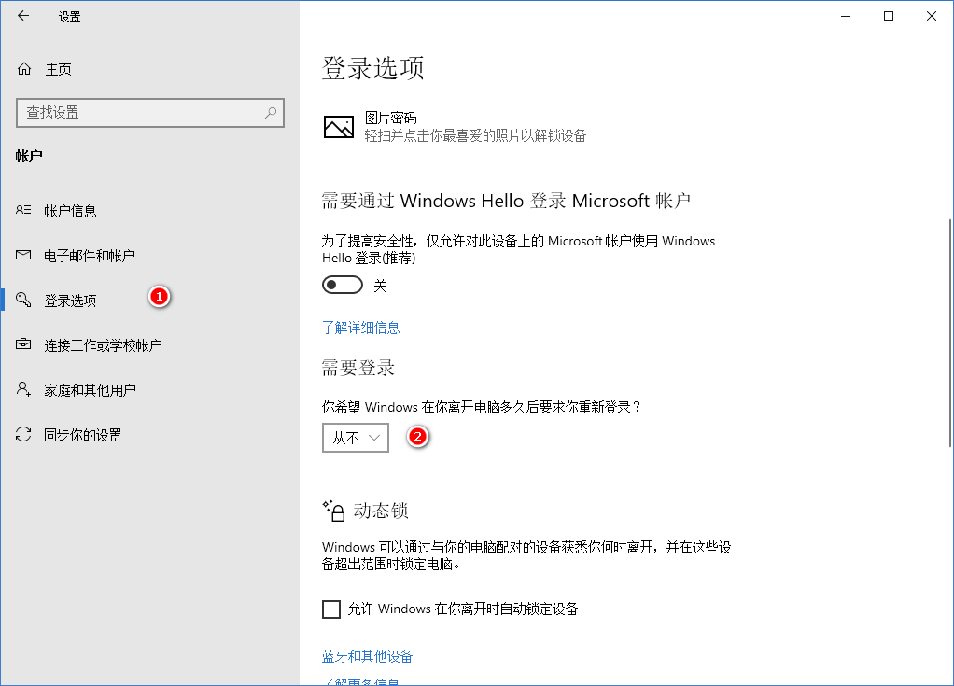
Task: Check 允许 Windows 在你离开时自动锁定设备
Action: 331,609
